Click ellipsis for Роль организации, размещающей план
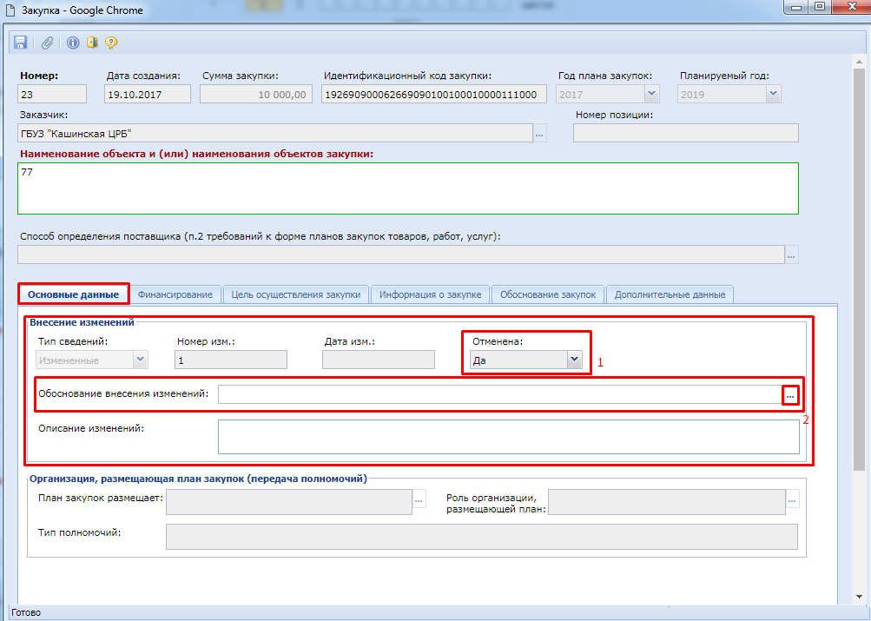The width and height of the screenshot is (871, 621). pos(791,500)
